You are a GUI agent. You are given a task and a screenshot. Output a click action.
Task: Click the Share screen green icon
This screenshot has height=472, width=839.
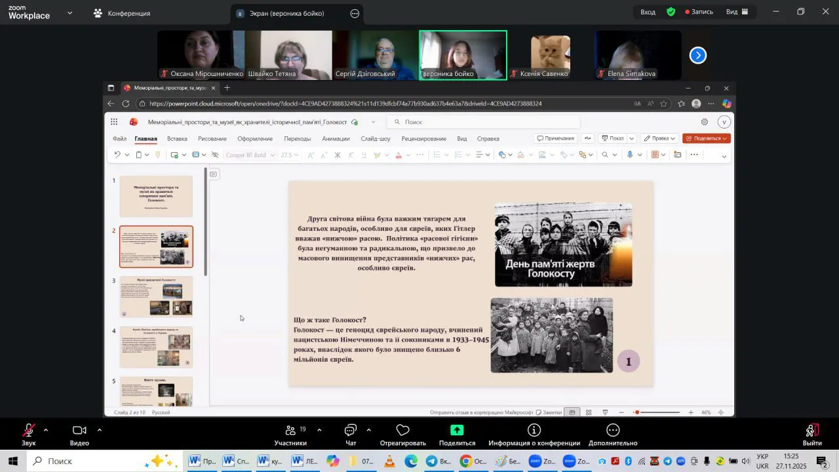point(457,431)
